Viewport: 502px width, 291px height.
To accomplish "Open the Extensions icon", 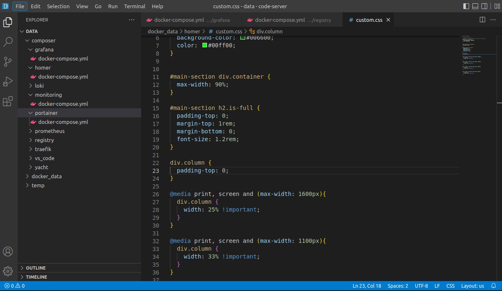I will coord(7,101).
